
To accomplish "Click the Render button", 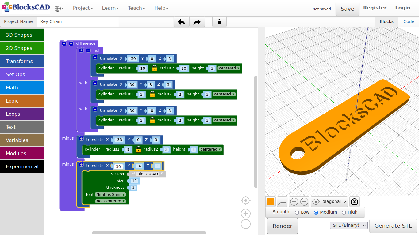I will coord(282,226).
